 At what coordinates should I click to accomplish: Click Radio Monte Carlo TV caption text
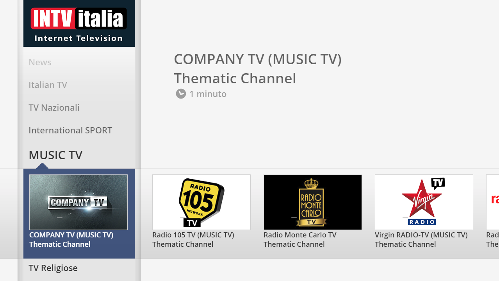pyautogui.click(x=300, y=239)
